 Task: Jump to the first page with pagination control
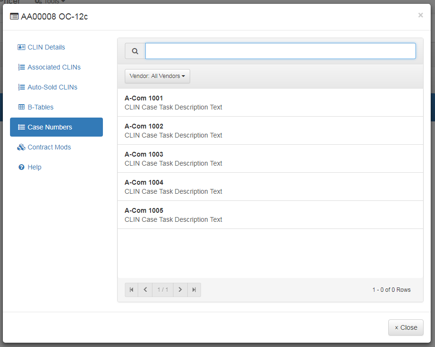pos(131,289)
